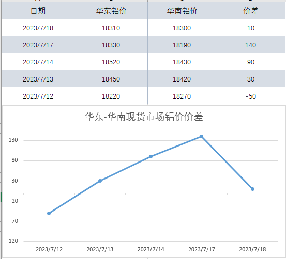Click the date cell 2023/7/18
The image size is (286, 259).
[38, 28]
